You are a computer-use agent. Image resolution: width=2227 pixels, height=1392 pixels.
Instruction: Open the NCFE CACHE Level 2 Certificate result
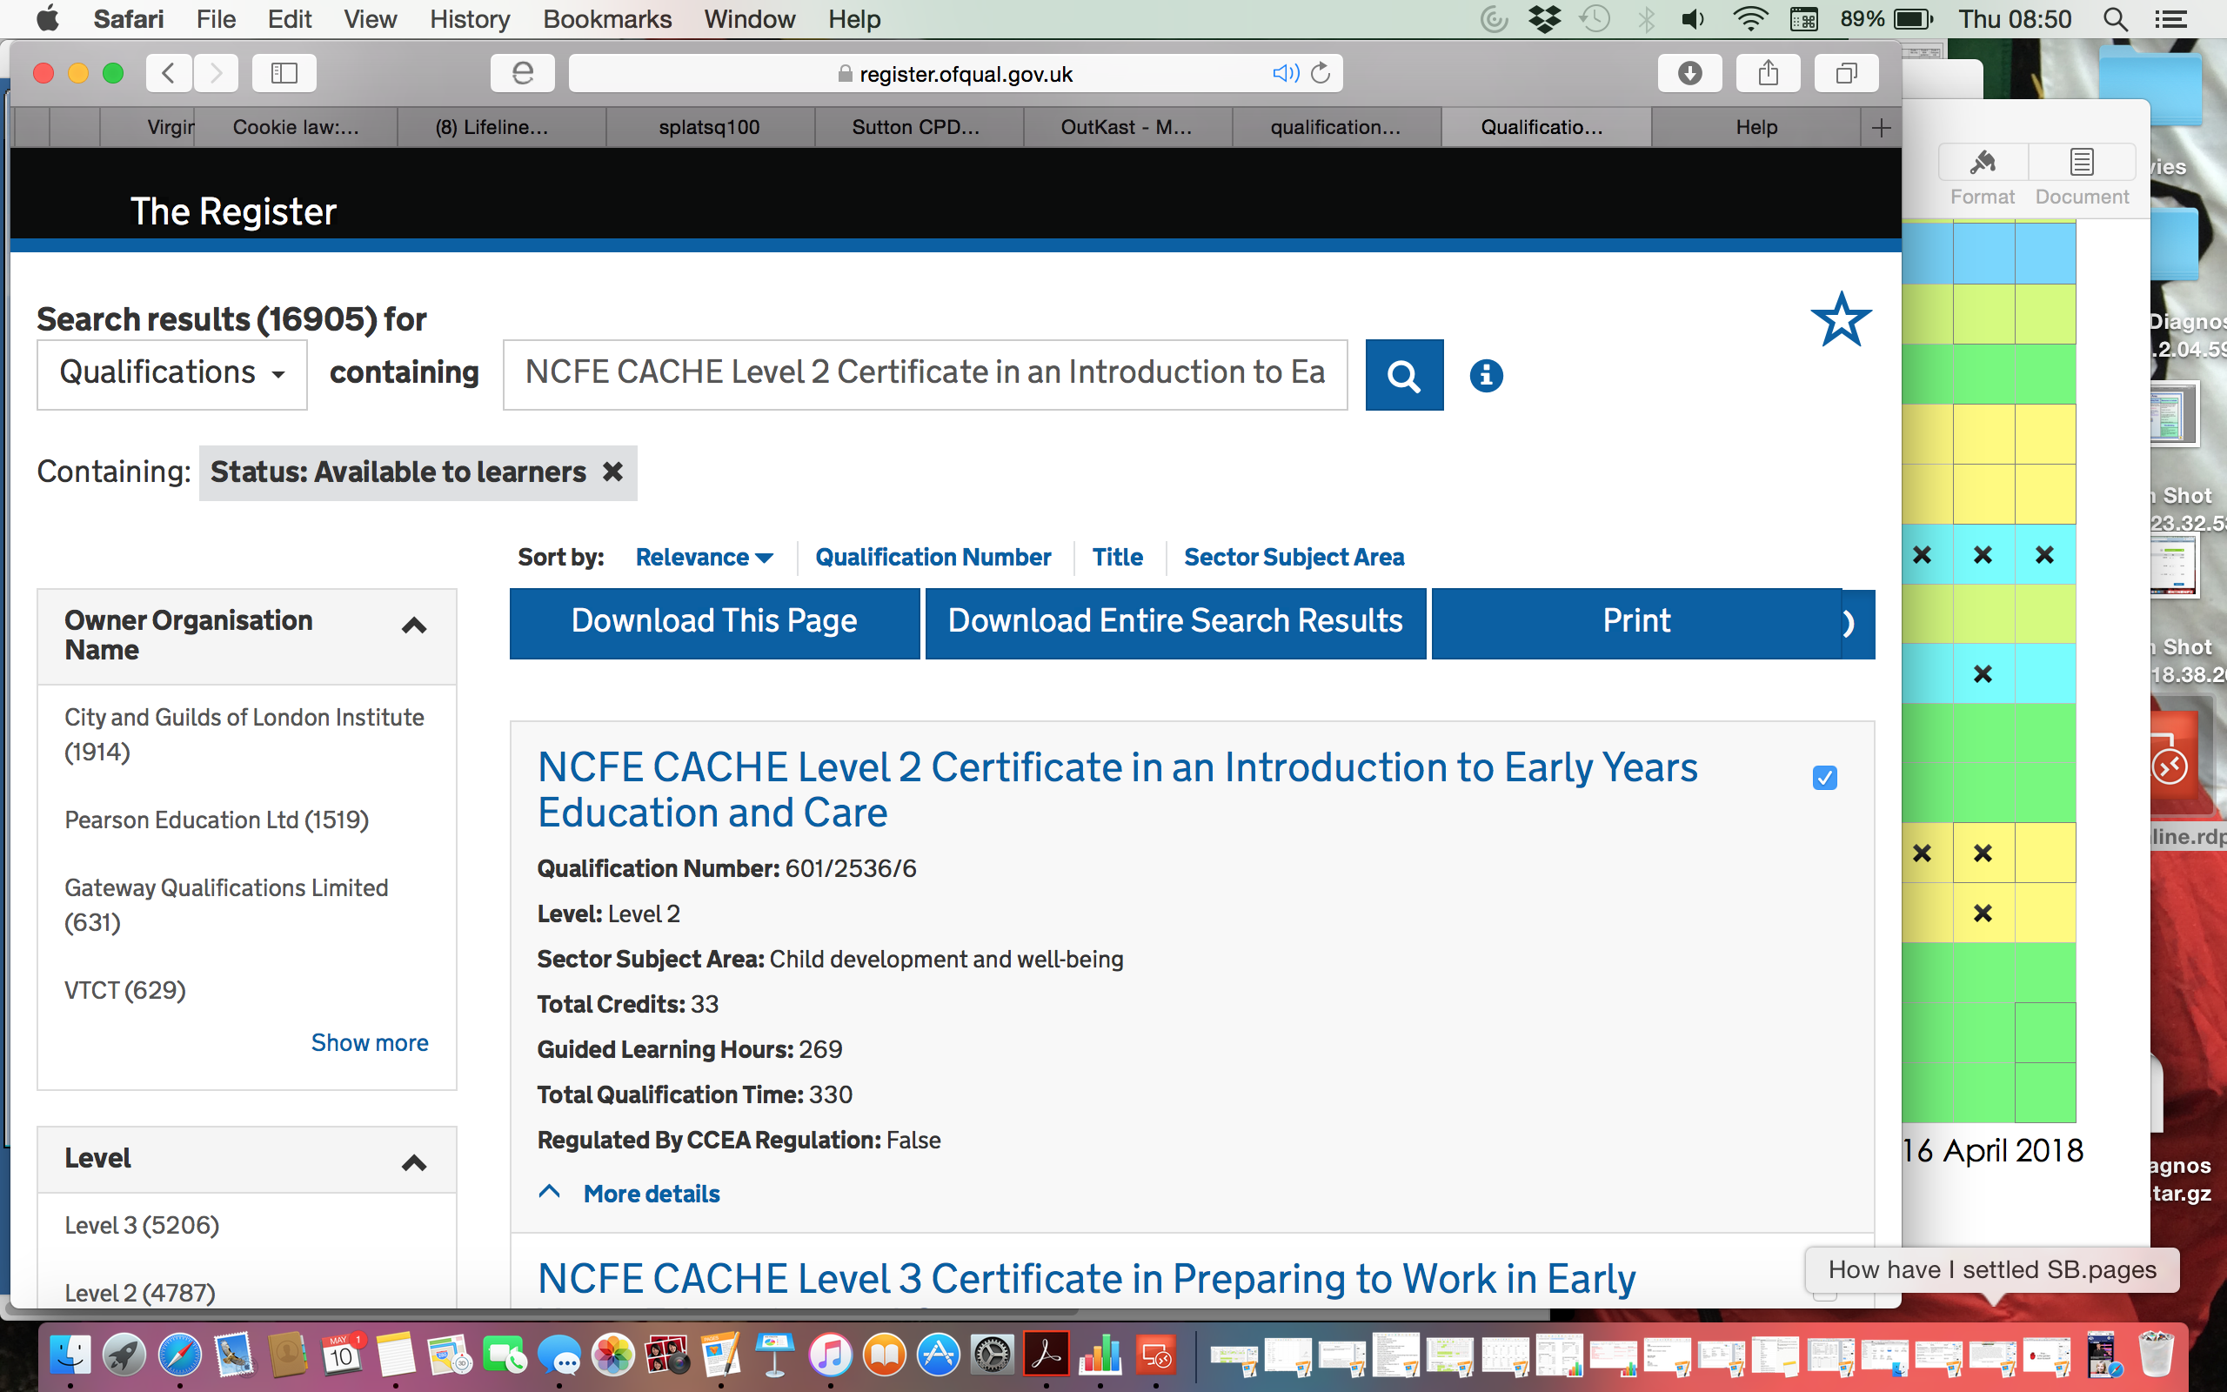tap(1117, 790)
